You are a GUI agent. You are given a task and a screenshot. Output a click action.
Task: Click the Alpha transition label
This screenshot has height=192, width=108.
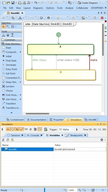(94, 60)
